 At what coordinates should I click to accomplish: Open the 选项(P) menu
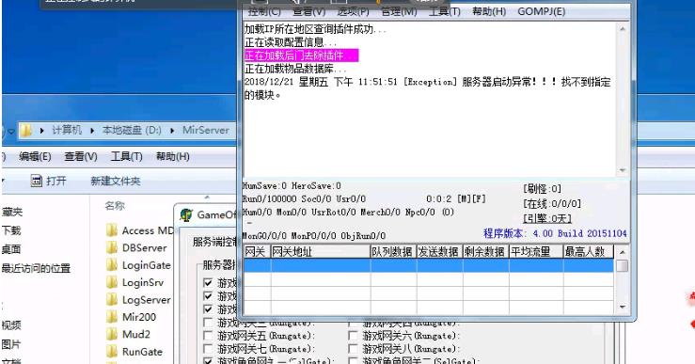(x=354, y=11)
